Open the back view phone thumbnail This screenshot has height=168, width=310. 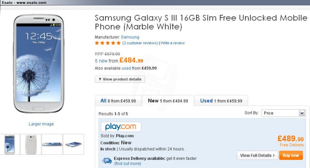tap(31, 144)
